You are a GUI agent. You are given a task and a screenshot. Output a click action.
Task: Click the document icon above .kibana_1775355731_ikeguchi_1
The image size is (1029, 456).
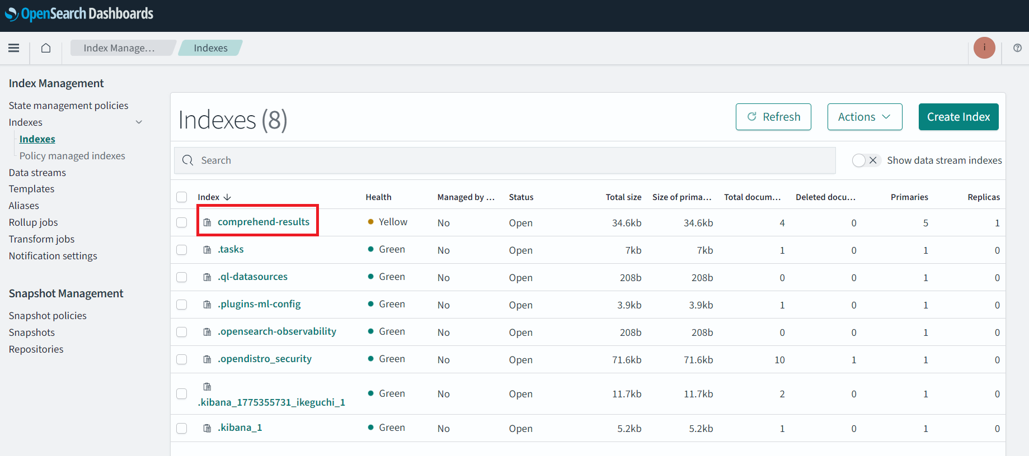pos(208,387)
